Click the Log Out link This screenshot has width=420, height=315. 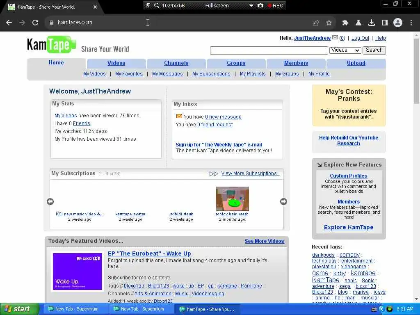click(x=360, y=38)
